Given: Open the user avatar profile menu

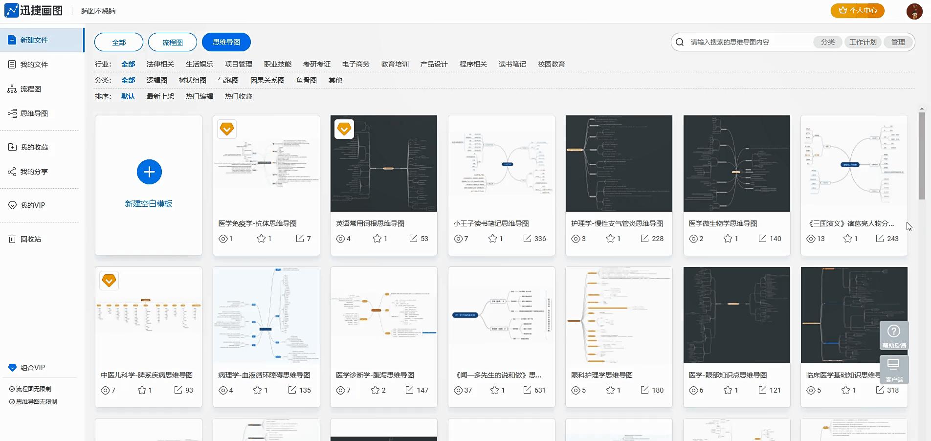Looking at the screenshot, I should click(914, 11).
